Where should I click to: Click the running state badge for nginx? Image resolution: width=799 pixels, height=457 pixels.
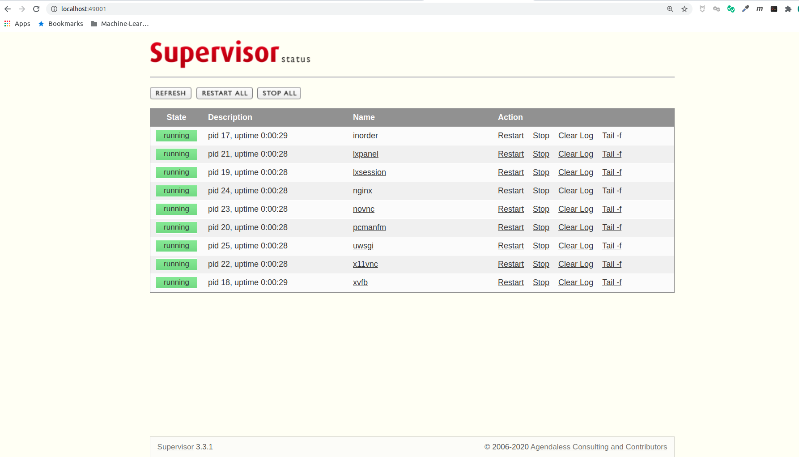176,191
